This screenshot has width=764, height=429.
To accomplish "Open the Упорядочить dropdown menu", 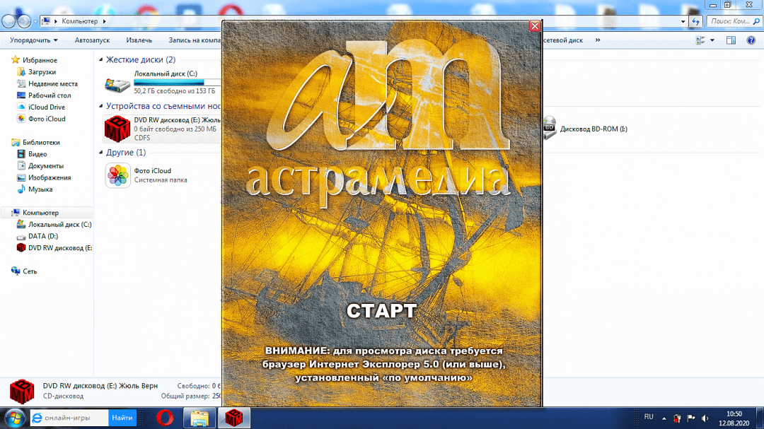I will click(x=34, y=40).
